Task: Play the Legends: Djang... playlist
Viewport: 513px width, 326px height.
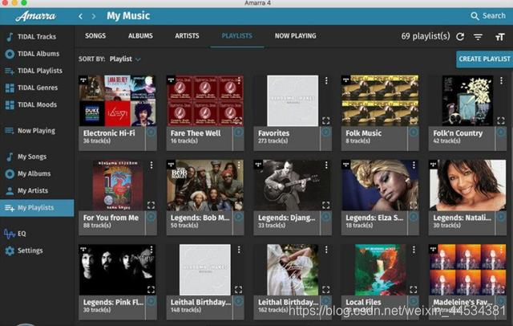Action: pos(326,217)
